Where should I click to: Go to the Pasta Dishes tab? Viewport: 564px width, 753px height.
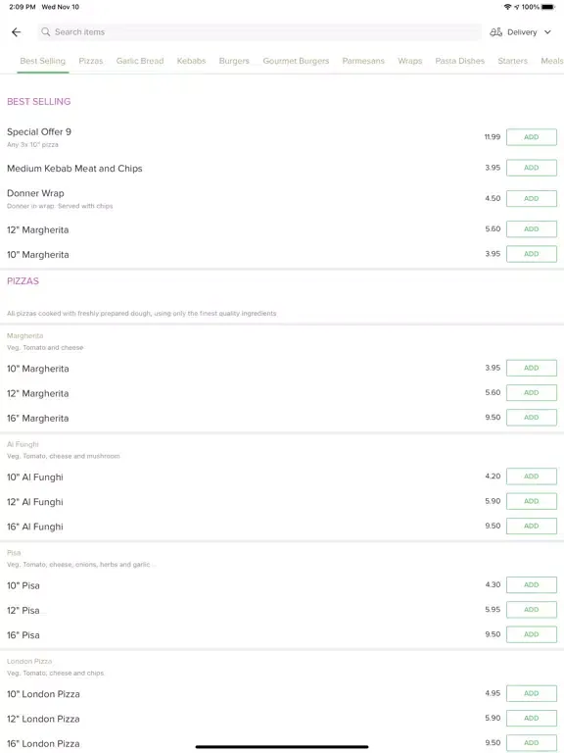click(x=459, y=61)
